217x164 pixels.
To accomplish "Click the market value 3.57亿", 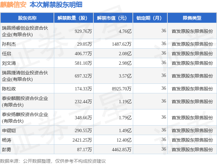I will (125, 76).
